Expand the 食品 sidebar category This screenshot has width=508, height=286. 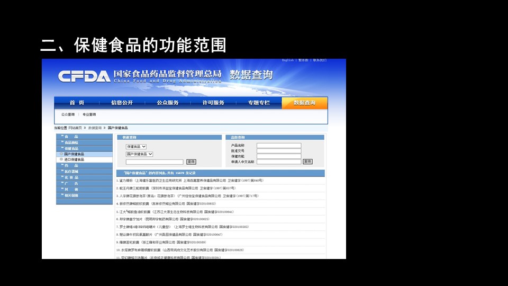click(x=84, y=137)
